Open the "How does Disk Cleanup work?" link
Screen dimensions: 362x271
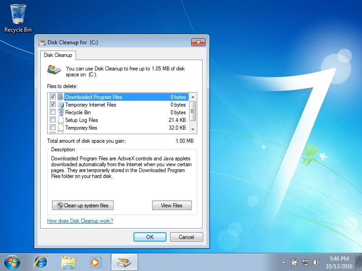pyautogui.click(x=80, y=221)
